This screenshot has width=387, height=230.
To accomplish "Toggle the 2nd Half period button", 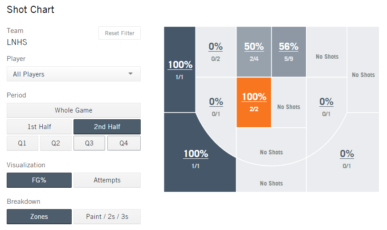I will (107, 127).
